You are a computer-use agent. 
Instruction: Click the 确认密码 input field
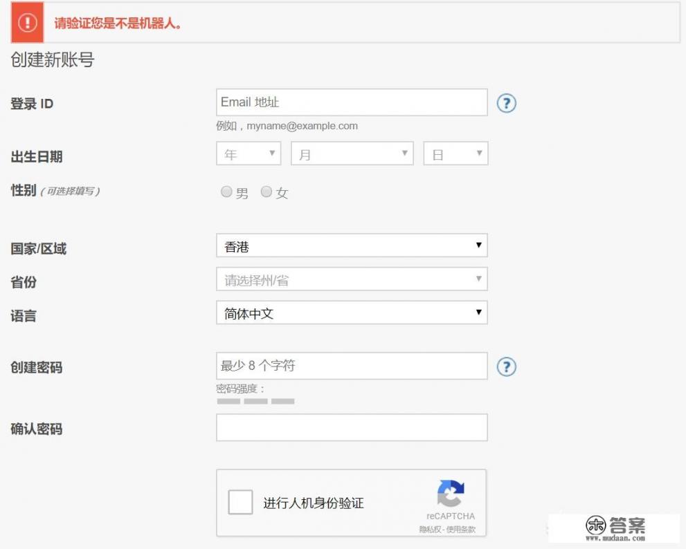352,427
